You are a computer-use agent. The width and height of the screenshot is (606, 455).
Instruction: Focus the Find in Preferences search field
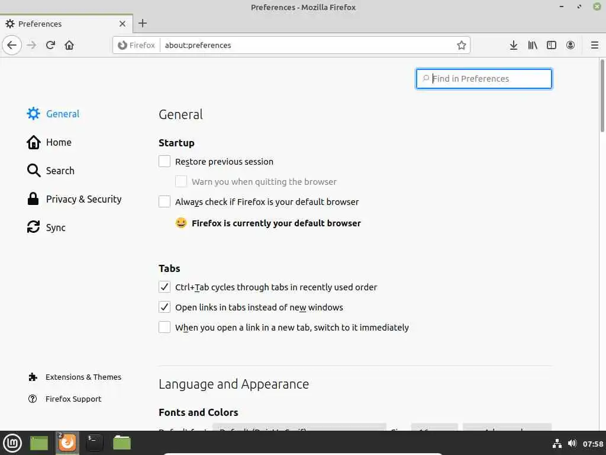[x=484, y=79]
